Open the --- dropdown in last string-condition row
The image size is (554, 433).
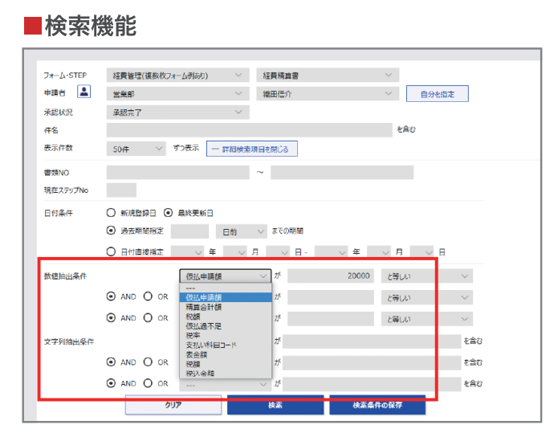226,384
